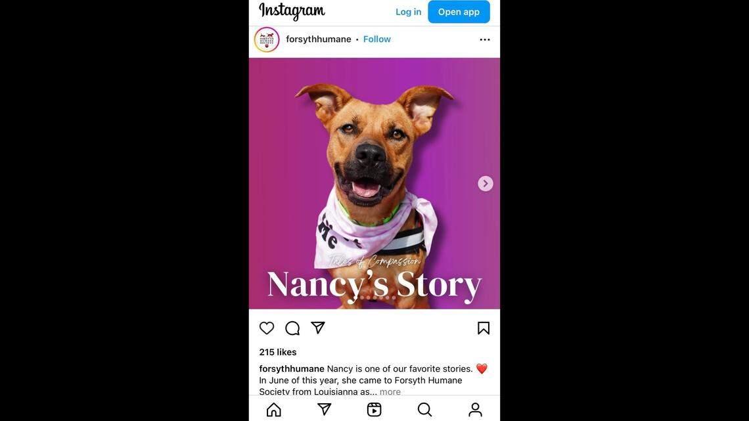This screenshot has width=749, height=421.
Task: Open the three-dot post options menu
Action: 485,39
